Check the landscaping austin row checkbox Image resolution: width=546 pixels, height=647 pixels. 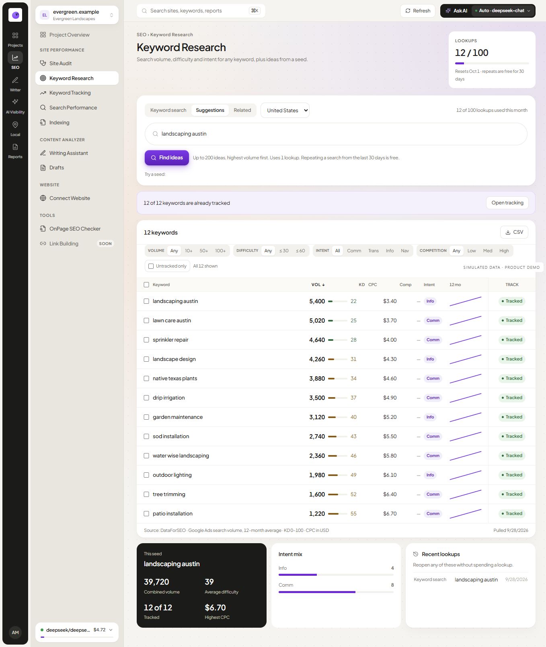click(146, 301)
